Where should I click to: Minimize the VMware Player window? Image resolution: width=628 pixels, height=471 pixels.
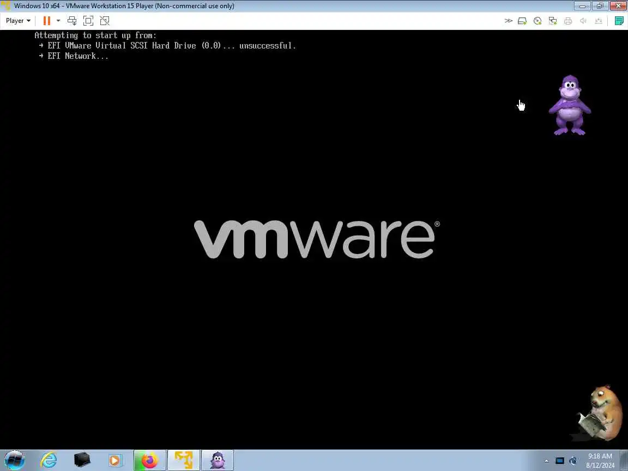(x=582, y=6)
